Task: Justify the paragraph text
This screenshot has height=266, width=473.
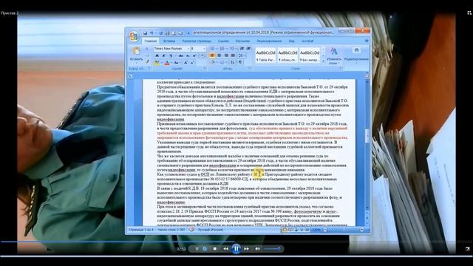Action: (x=233, y=55)
